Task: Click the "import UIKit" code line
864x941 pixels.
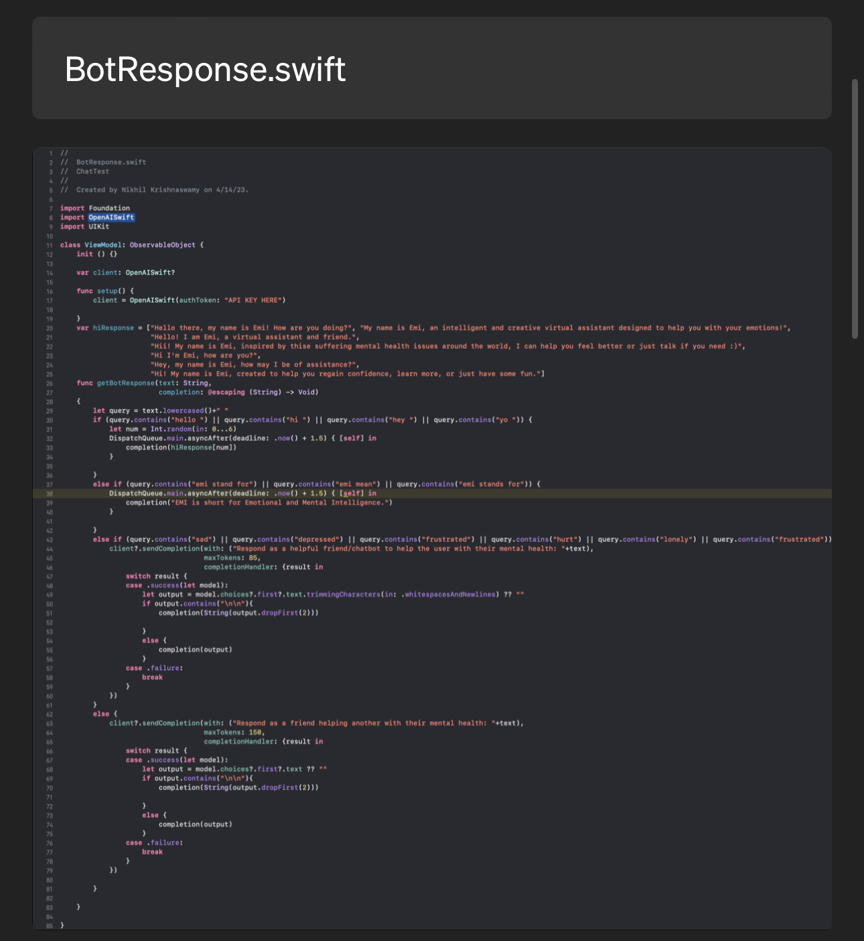Action: [x=84, y=226]
